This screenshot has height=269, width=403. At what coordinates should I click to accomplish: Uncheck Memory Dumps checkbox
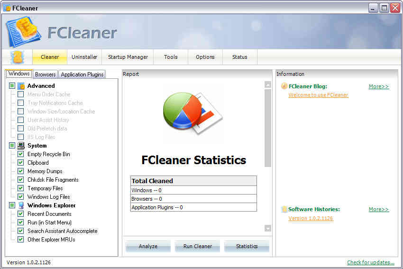[20, 171]
